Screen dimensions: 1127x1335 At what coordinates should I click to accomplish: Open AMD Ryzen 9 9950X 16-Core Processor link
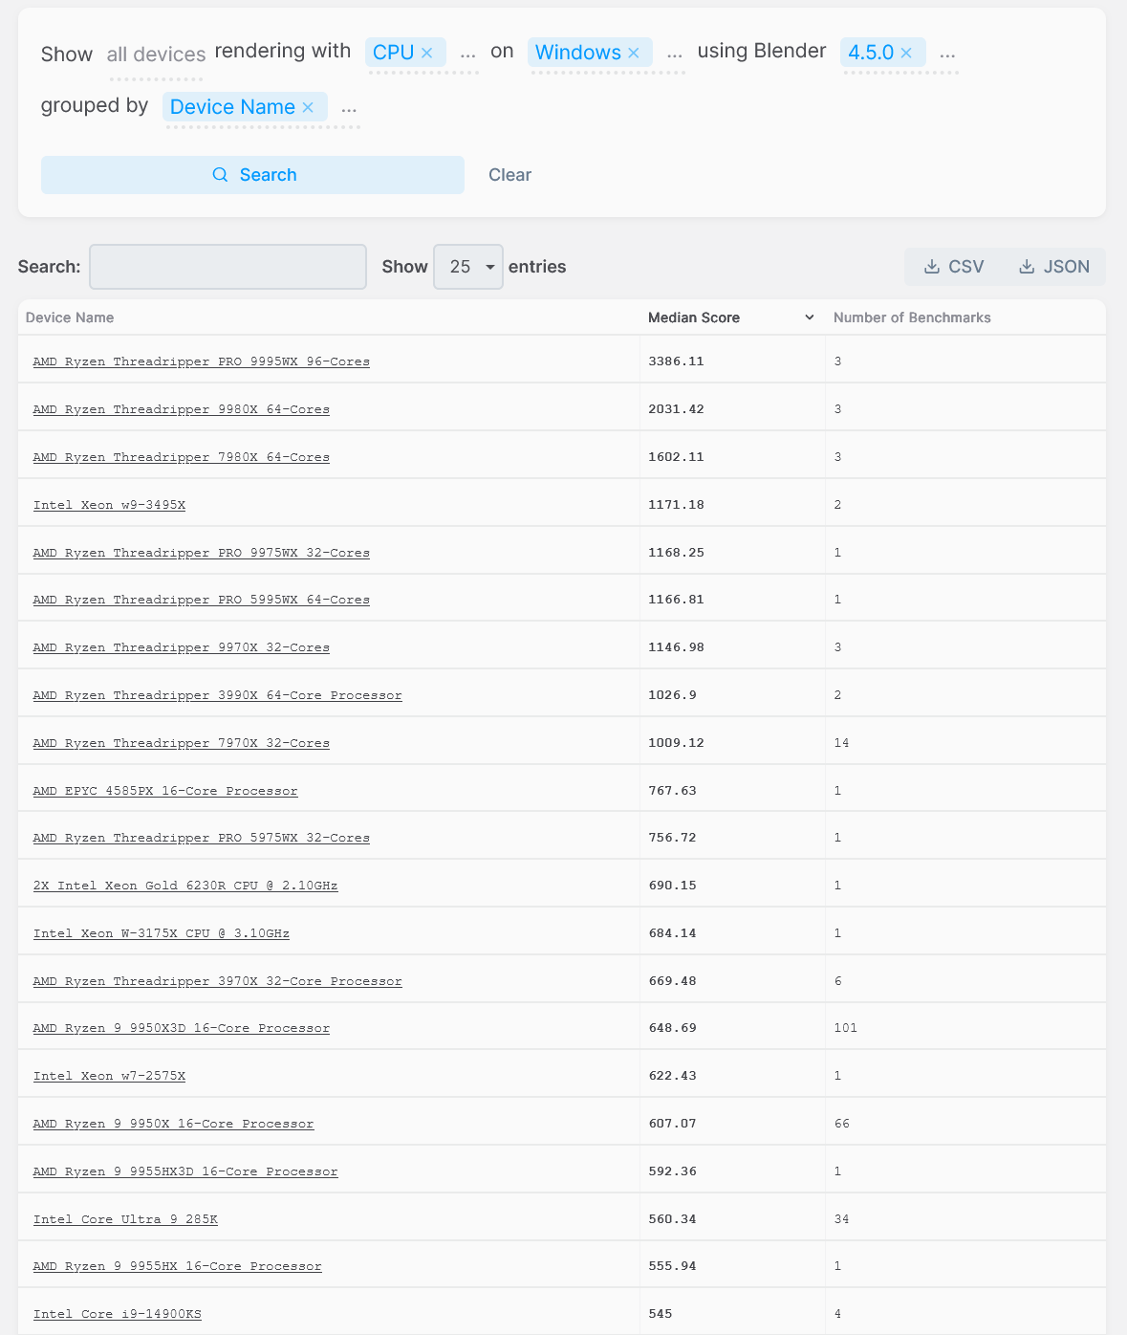pos(173,1124)
